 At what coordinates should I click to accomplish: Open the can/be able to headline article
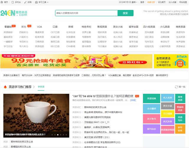[x=103, y=96]
